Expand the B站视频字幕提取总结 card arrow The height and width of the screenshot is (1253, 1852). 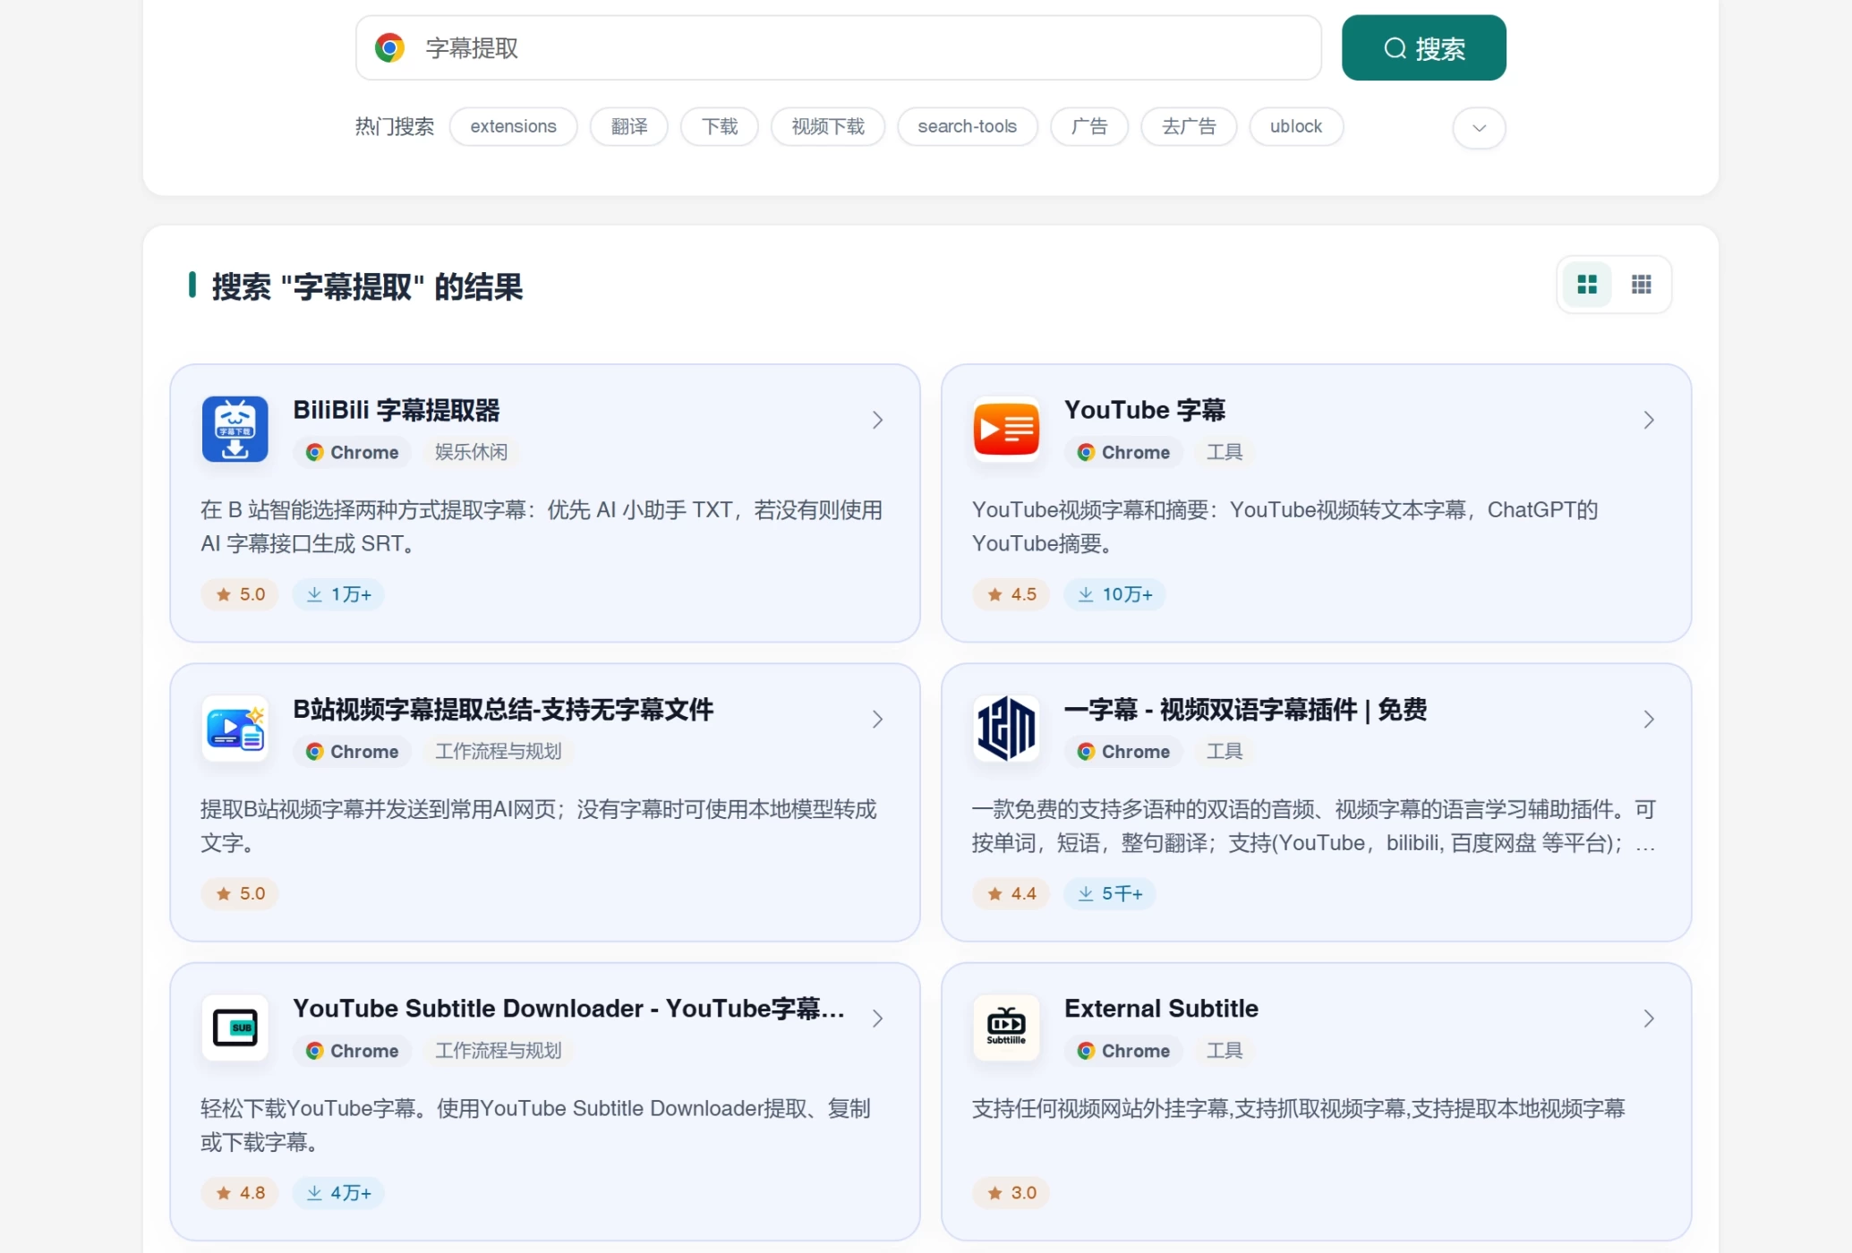click(877, 720)
